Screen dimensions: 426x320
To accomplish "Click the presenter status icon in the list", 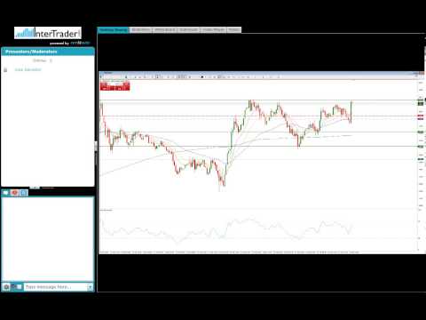I will click(x=5, y=70).
